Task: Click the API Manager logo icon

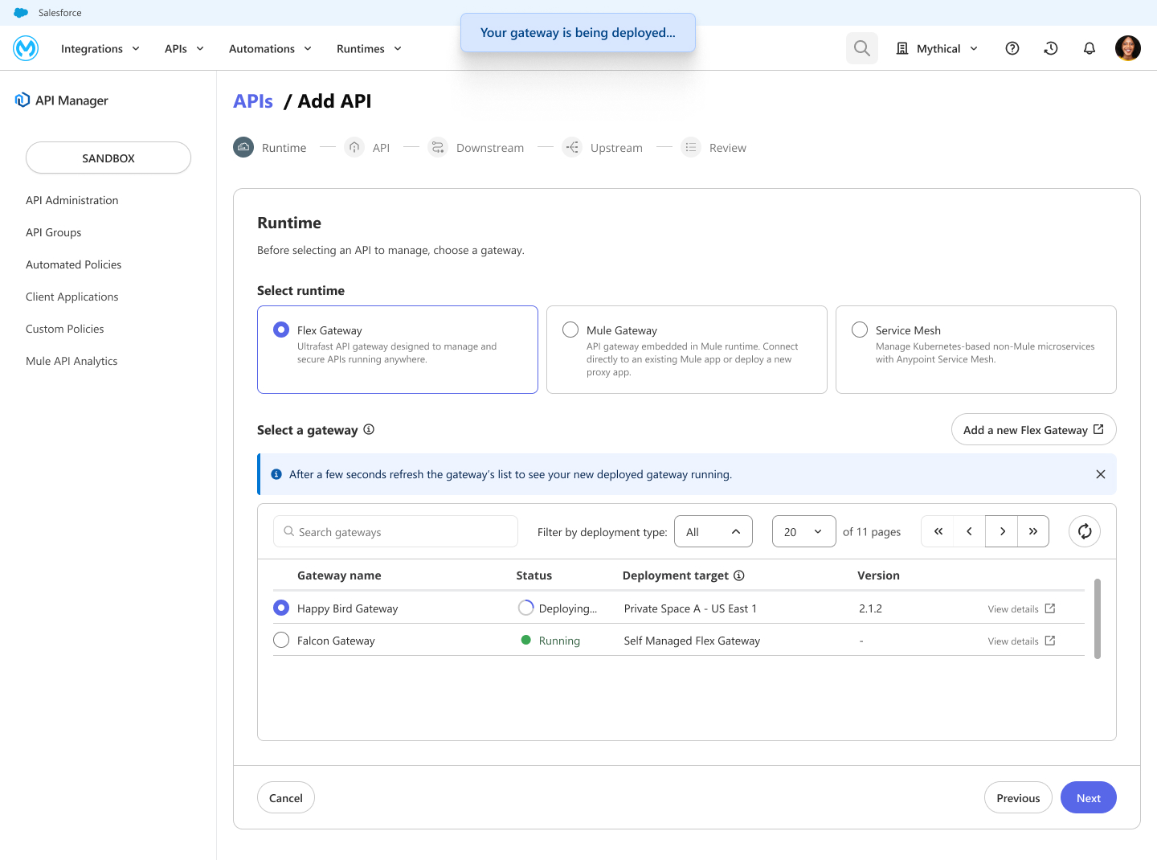Action: coord(22,100)
